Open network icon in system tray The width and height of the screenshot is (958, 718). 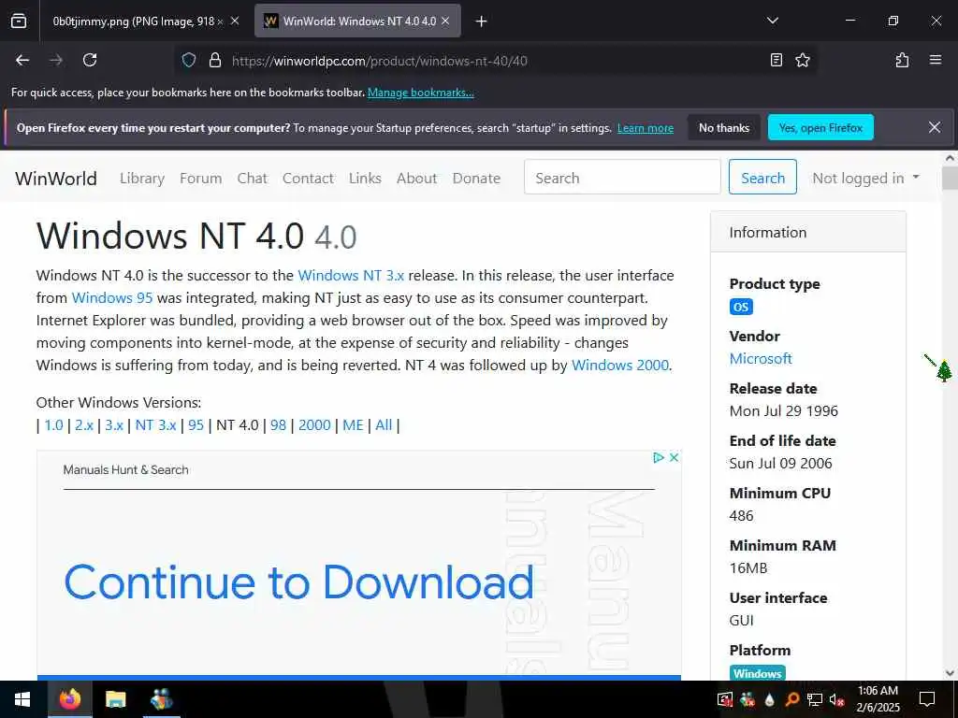[815, 699]
